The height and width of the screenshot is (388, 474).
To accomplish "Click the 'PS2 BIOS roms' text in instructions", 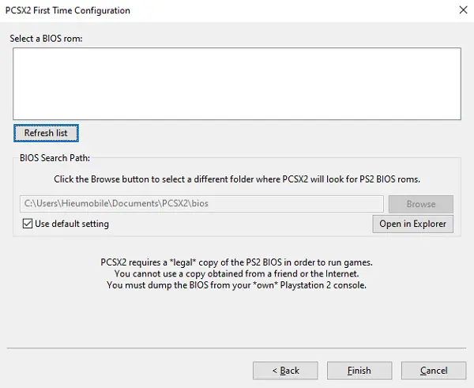I will coord(386,179).
